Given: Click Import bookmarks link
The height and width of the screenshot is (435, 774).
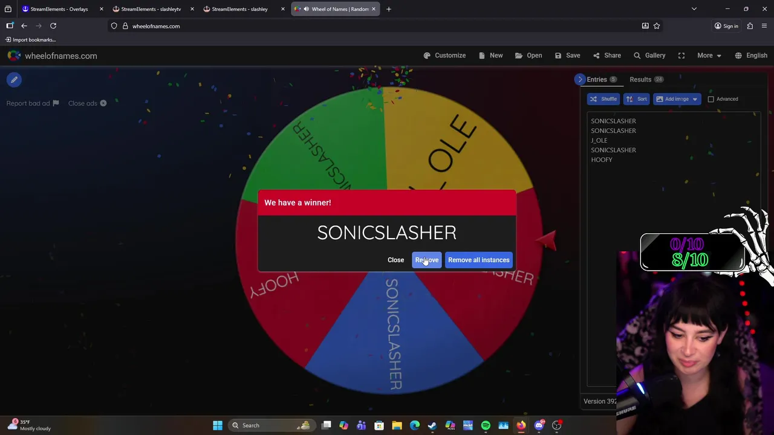Looking at the screenshot, I should tap(30, 40).
